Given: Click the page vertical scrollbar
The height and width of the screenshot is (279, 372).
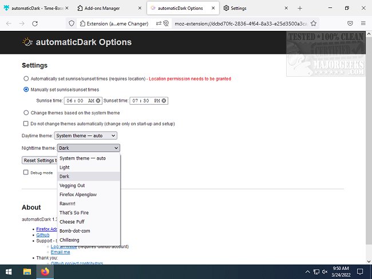Looking at the screenshot, I should click(x=369, y=141).
